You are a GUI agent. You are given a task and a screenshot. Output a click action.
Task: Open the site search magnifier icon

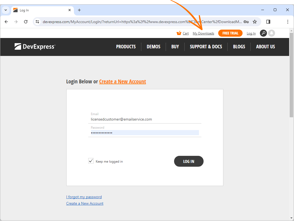coord(263,33)
